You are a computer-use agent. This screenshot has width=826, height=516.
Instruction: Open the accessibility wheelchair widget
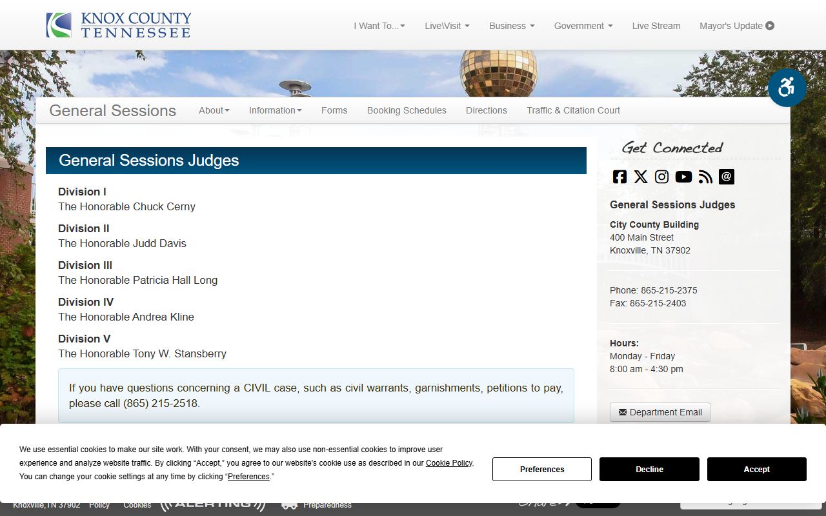787,88
